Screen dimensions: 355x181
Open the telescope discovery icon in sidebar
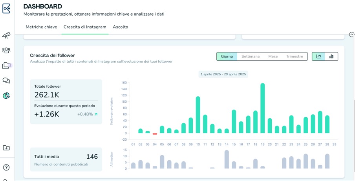click(6, 36)
